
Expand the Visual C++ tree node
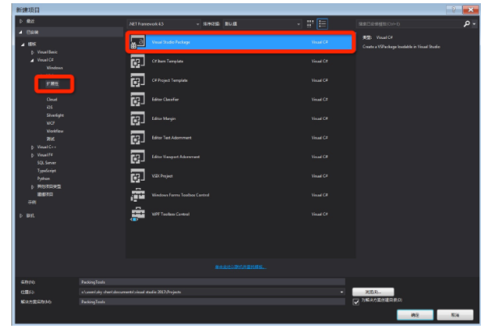pos(32,147)
